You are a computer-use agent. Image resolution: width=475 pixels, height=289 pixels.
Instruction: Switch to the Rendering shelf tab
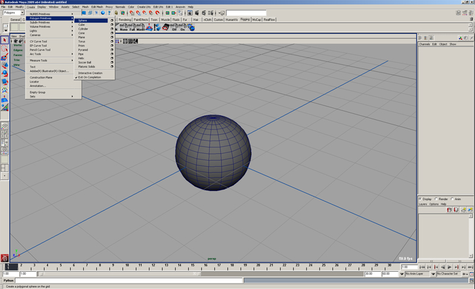[125, 20]
